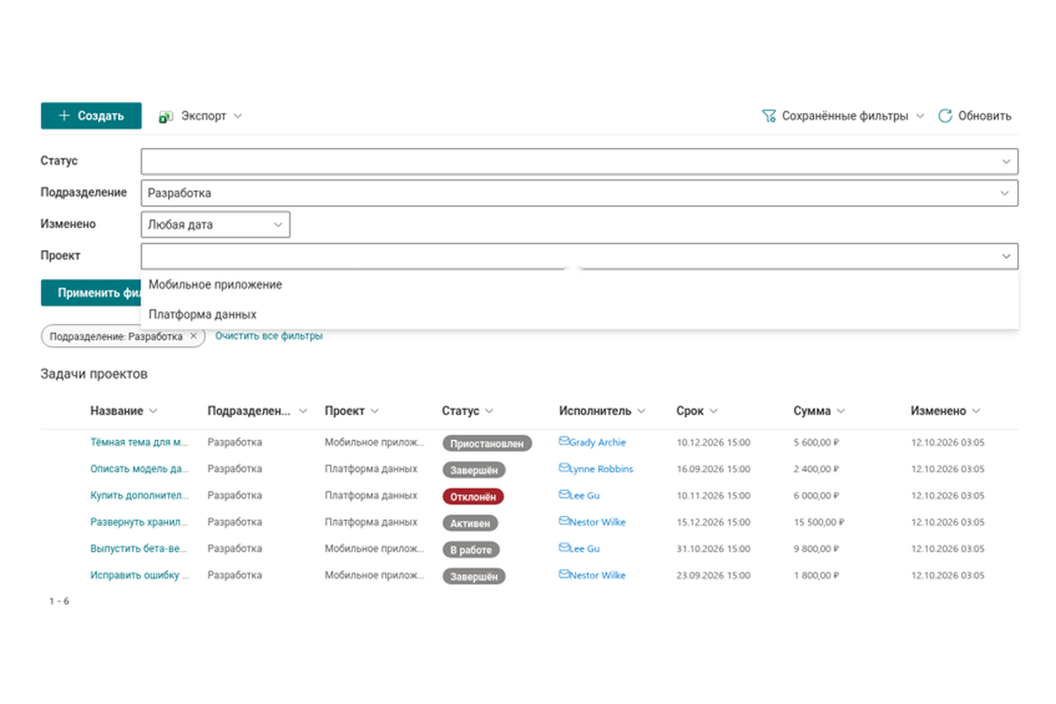The width and height of the screenshot is (1056, 704).
Task: Open the Исполнитель column header menu
Action: pyautogui.click(x=602, y=411)
